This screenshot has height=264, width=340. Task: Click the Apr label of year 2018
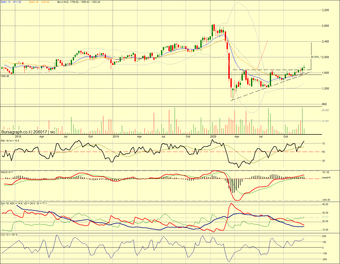(x=42, y=136)
